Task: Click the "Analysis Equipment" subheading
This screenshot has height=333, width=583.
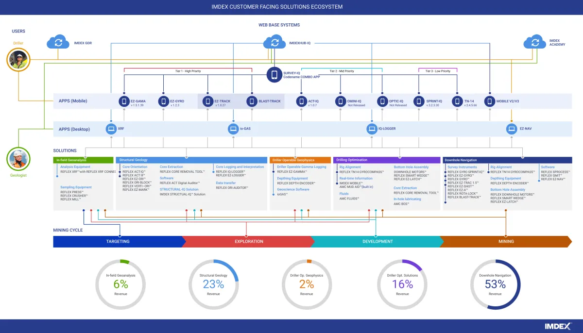Action: pyautogui.click(x=75, y=167)
